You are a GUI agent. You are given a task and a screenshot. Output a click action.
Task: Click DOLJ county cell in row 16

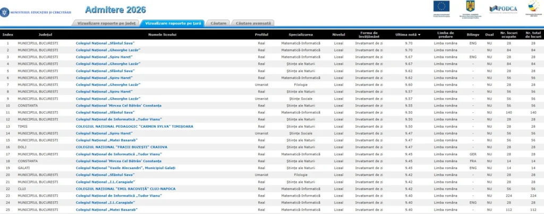pyautogui.click(x=22, y=147)
